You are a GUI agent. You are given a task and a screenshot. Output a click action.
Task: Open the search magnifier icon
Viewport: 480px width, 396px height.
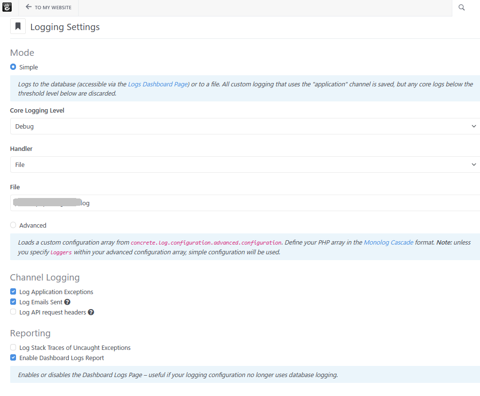pos(462,8)
